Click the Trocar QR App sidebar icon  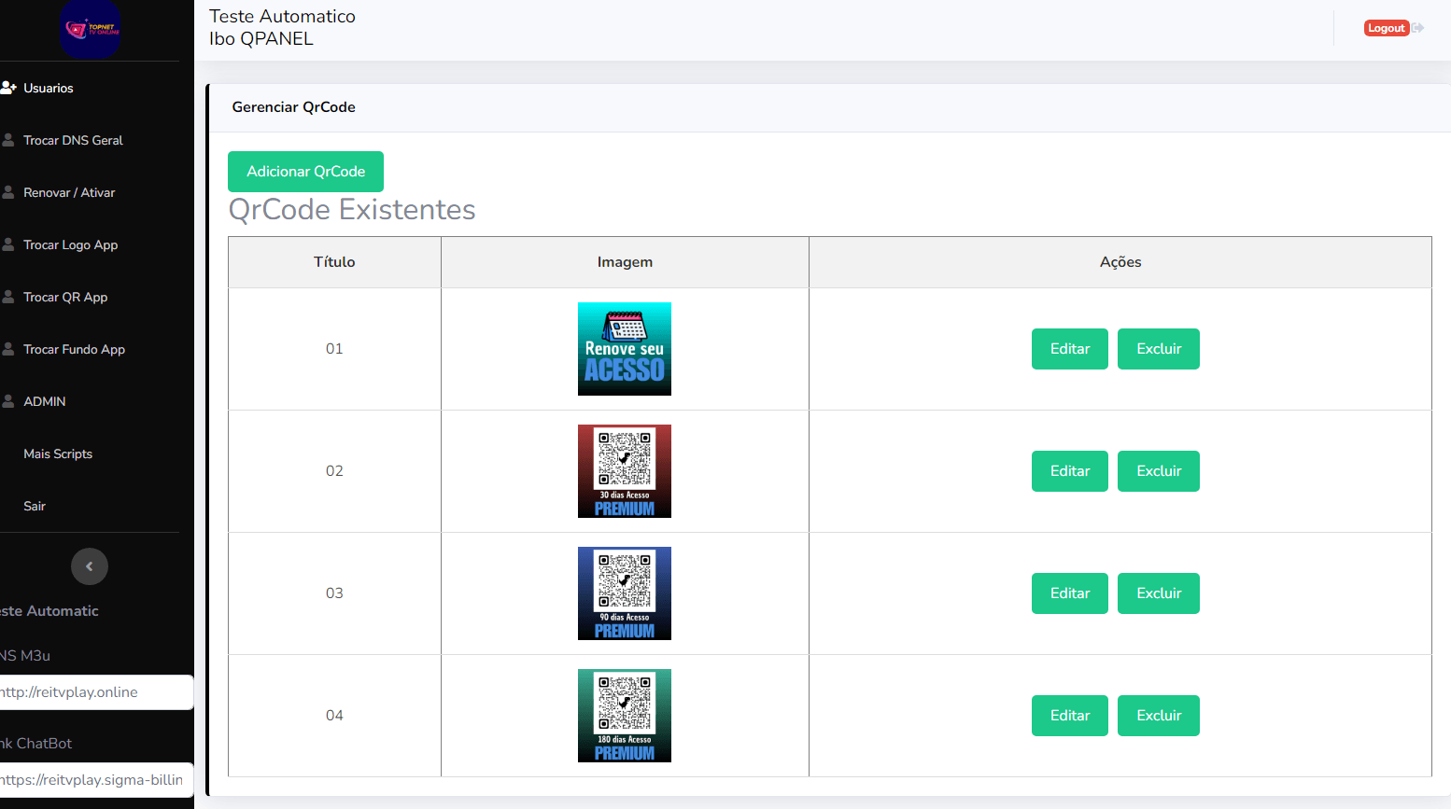(x=8, y=297)
